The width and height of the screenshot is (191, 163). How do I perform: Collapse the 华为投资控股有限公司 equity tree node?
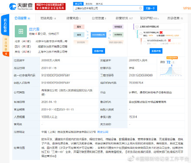[x=145, y=42]
